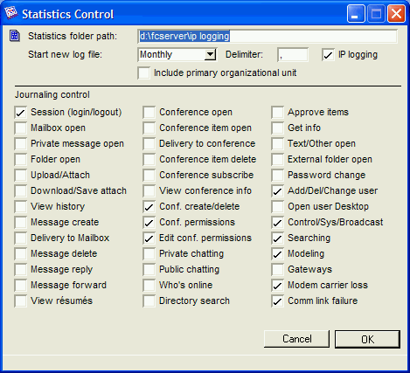Minimize the Statistics Control window
410x373 pixels.
pos(356,13)
